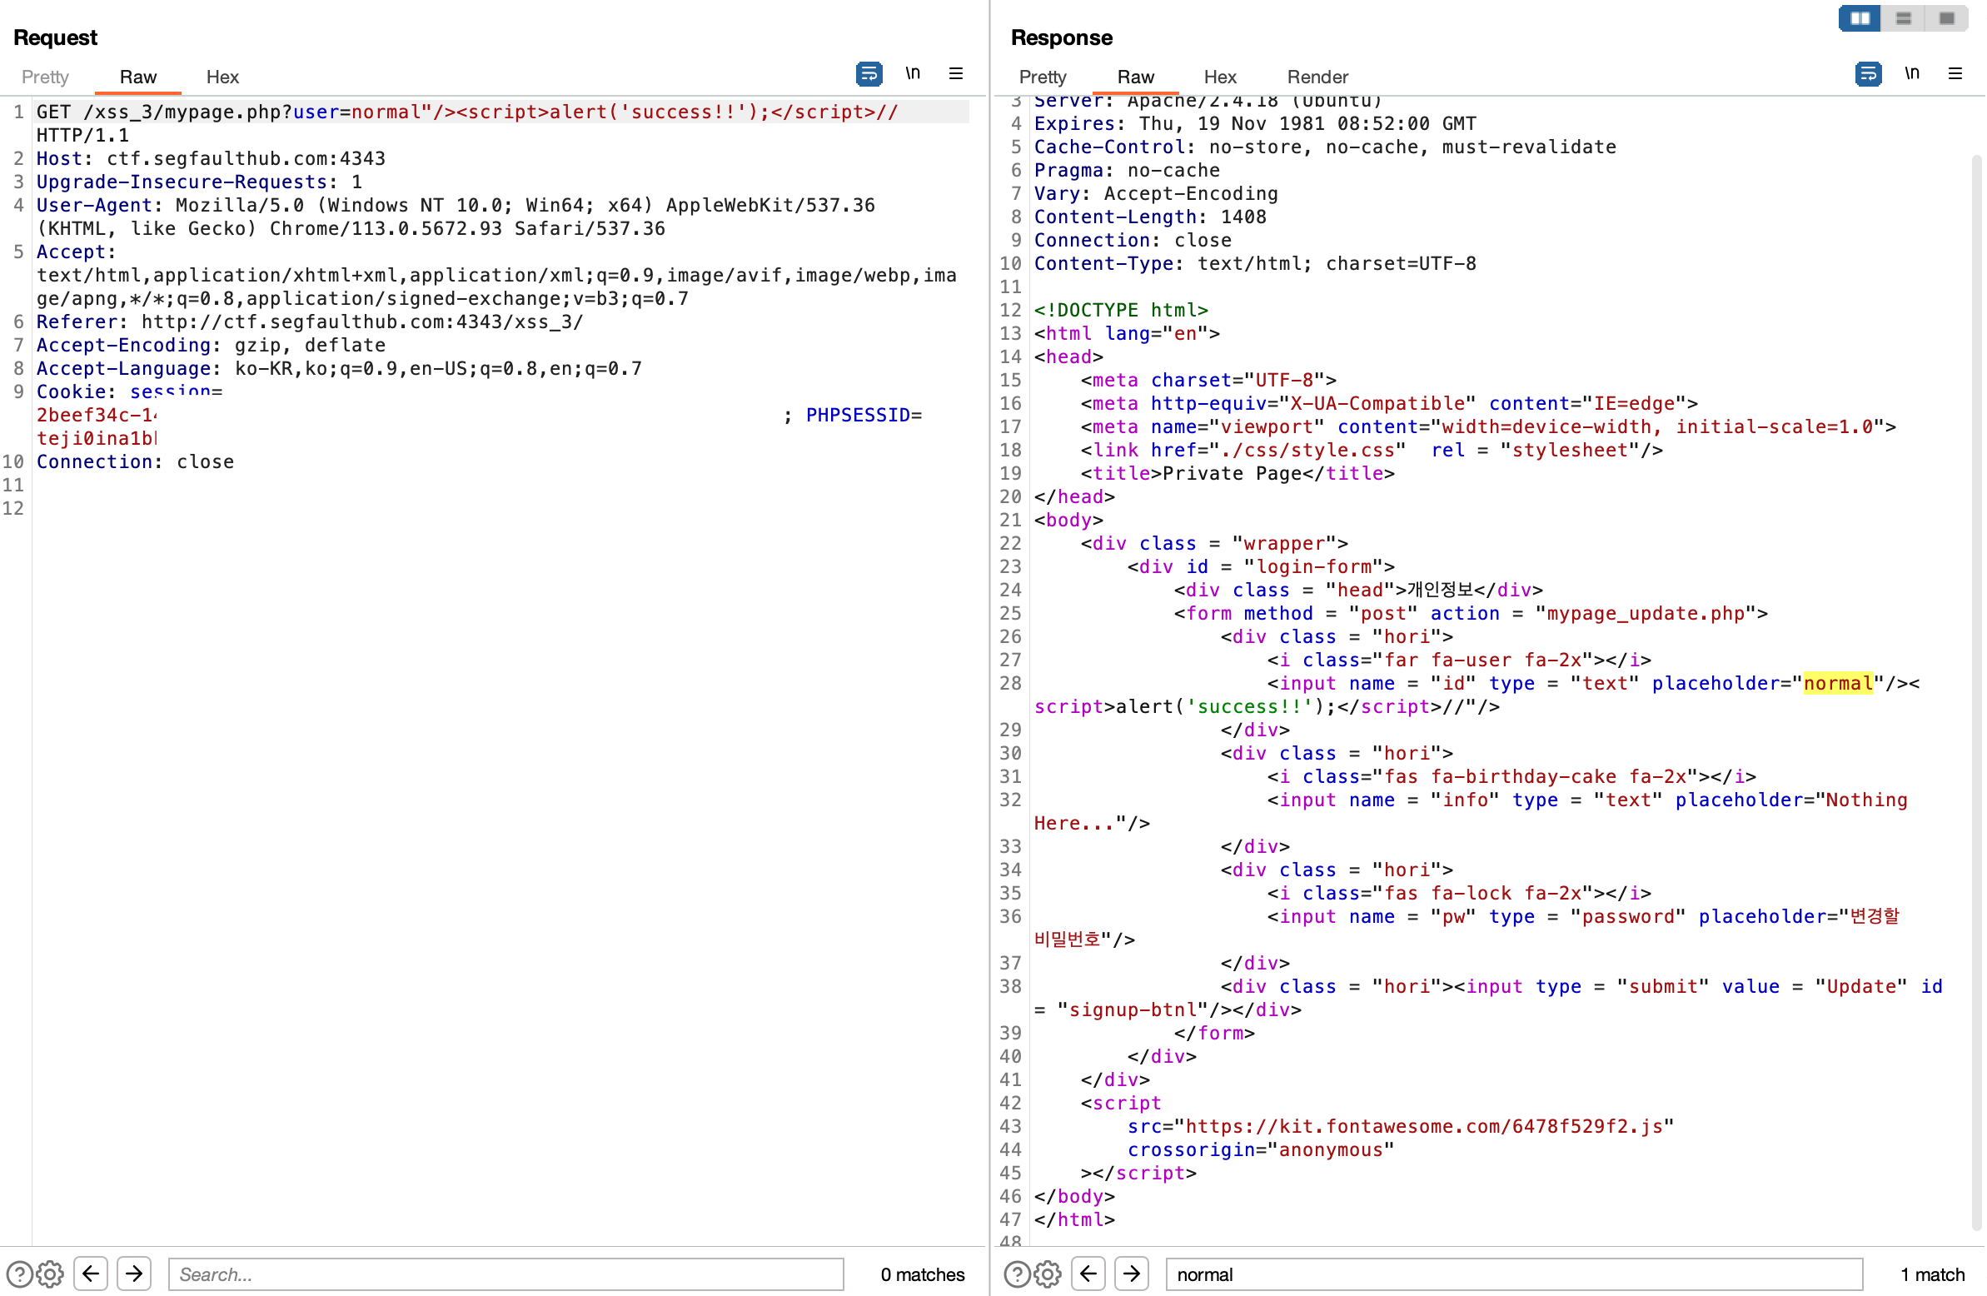Open Request search settings gear
The height and width of the screenshot is (1296, 1987).
tap(50, 1274)
